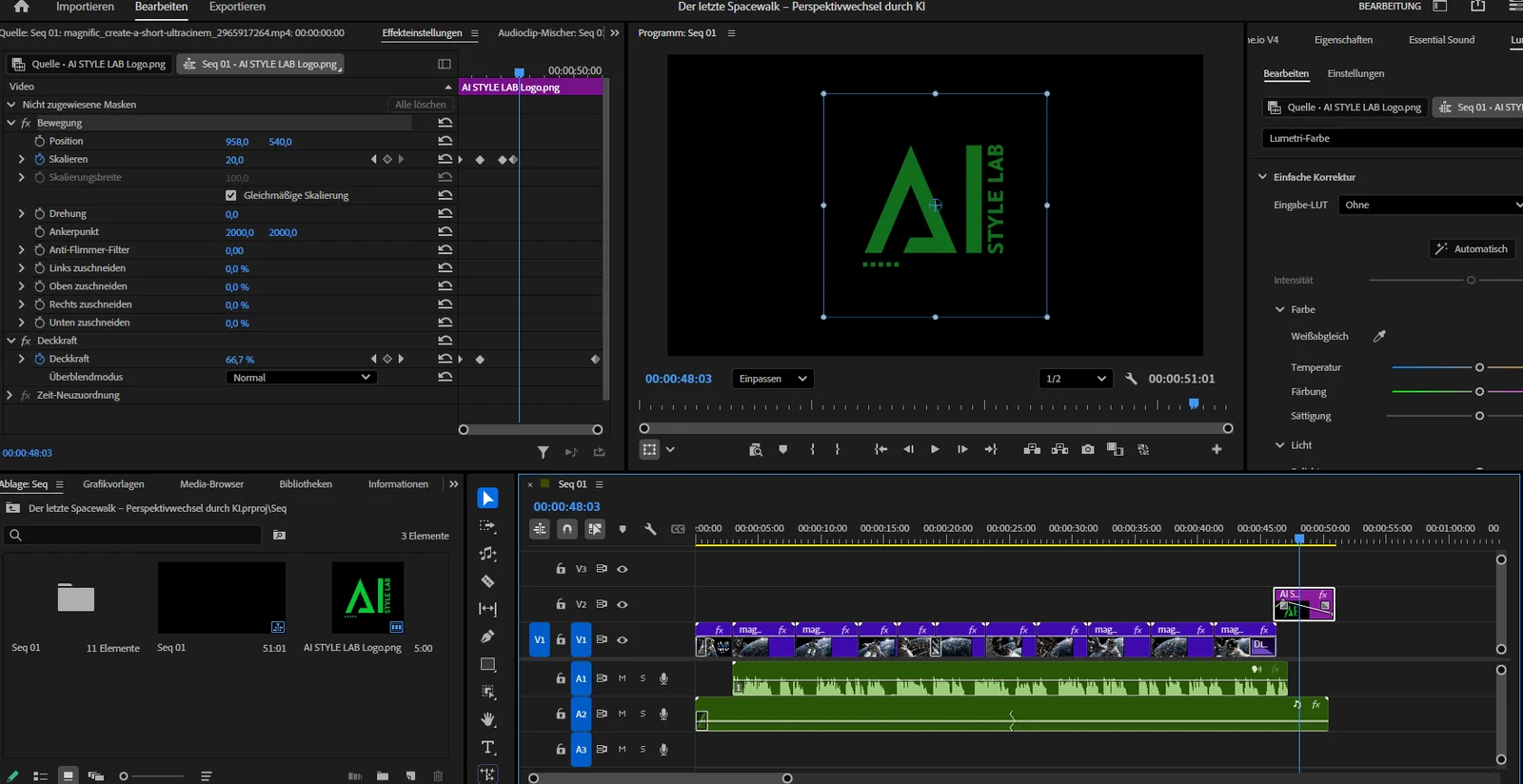This screenshot has height=784, width=1523.
Task: Open timeline display settings wrench
Action: pyautogui.click(x=650, y=529)
